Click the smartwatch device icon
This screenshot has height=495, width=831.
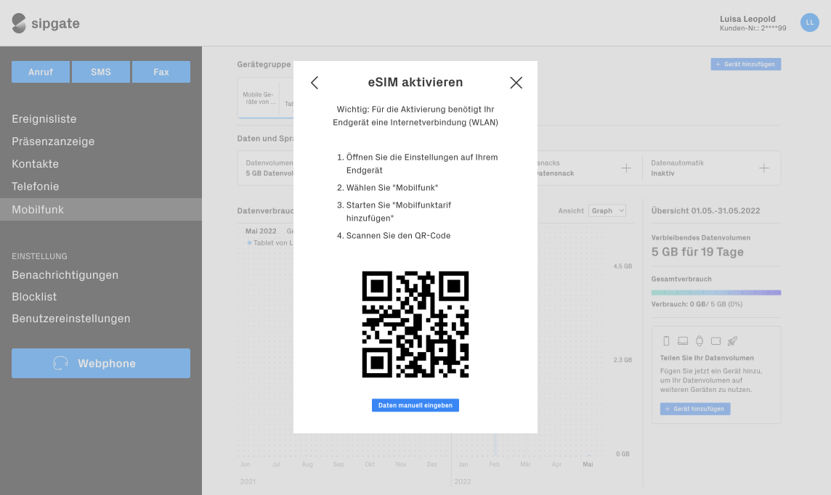(699, 341)
